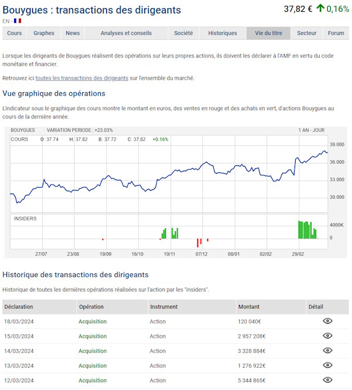Open the Cours tab
Image resolution: width=352 pixels, height=390 pixels.
tap(15, 33)
